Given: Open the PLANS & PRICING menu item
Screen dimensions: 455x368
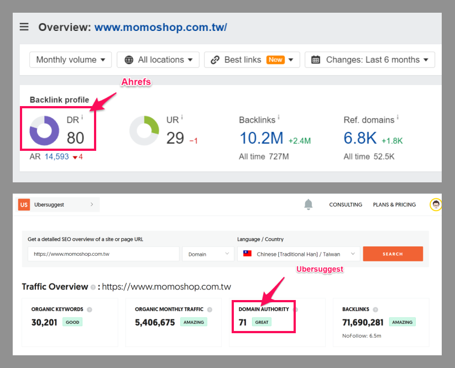Looking at the screenshot, I should (394, 205).
